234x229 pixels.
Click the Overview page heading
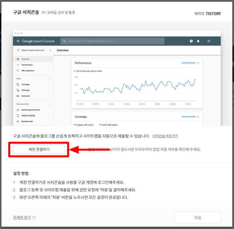[x=63, y=50]
